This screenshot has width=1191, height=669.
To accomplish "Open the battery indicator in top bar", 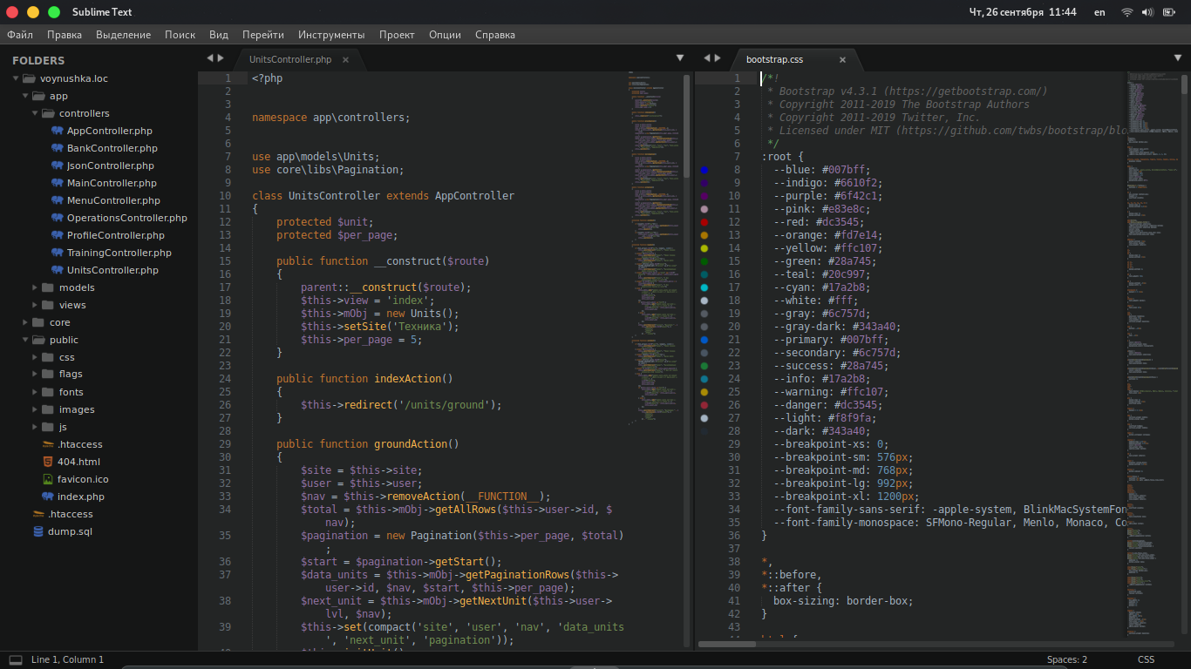I will (x=1169, y=12).
